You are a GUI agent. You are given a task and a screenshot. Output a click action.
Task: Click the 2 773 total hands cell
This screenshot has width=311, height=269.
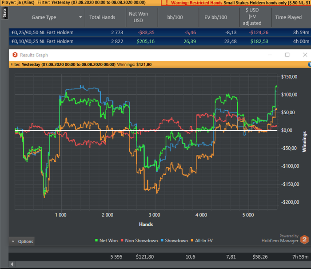click(117, 32)
